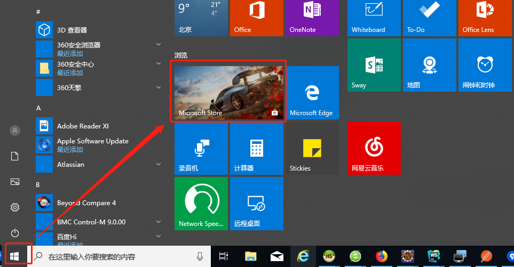This screenshot has width=514, height=267.
Task: Expand the 360安全浏览器 folder
Action: coord(159,45)
